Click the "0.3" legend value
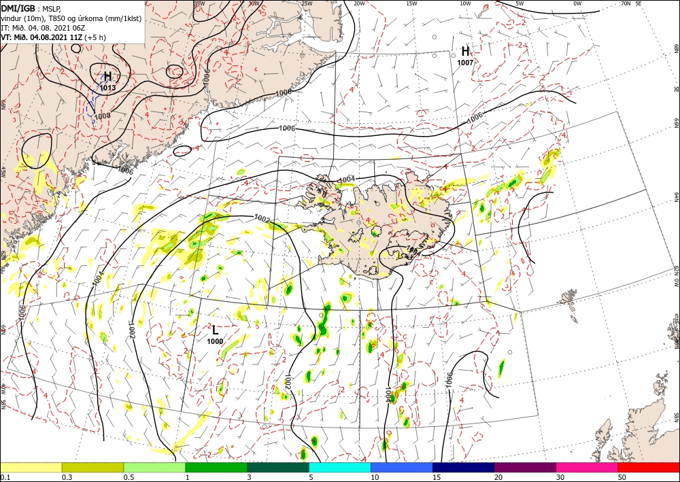680x482 pixels. coord(66,477)
